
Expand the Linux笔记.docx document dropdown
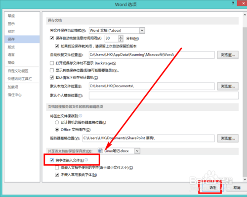point(137,151)
